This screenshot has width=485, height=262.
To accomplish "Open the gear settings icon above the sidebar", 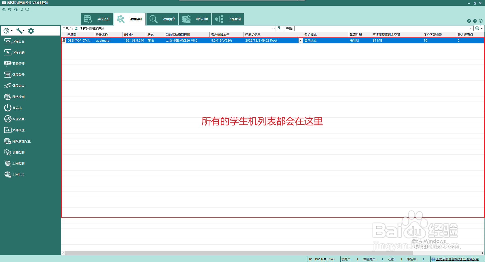I will (x=31, y=30).
